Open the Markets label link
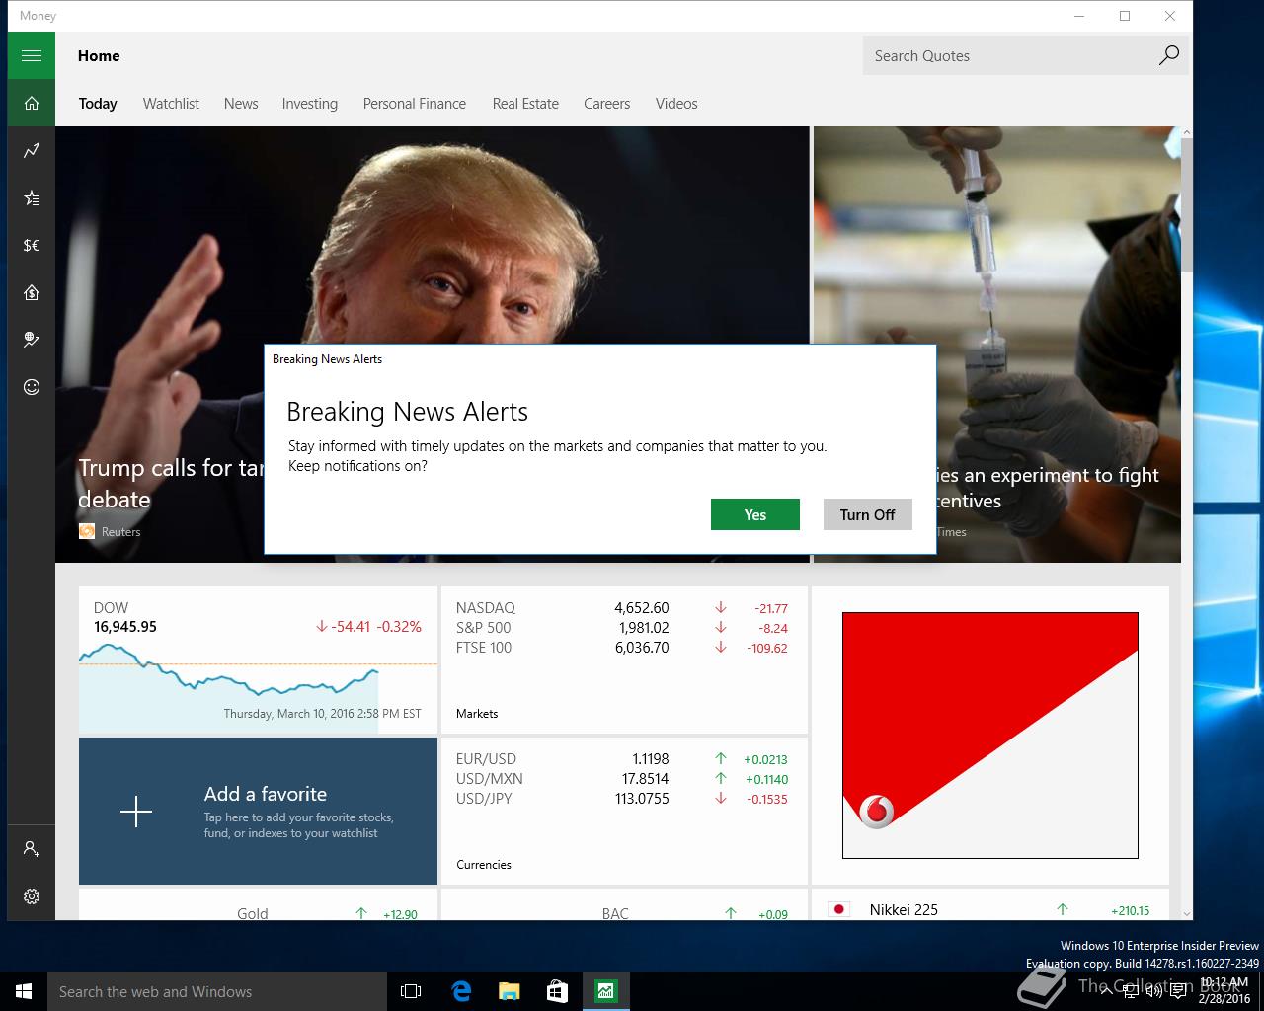Viewport: 1264px width, 1011px height. coord(477,713)
